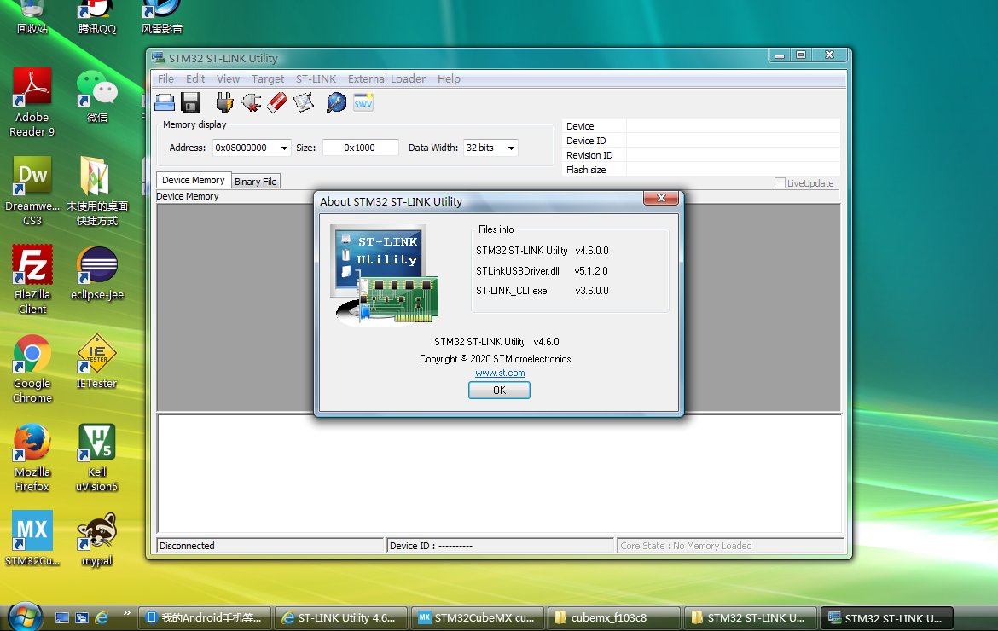This screenshot has height=631, width=998.
Task: Click the ST-LINK Utility logo image
Action: click(385, 275)
